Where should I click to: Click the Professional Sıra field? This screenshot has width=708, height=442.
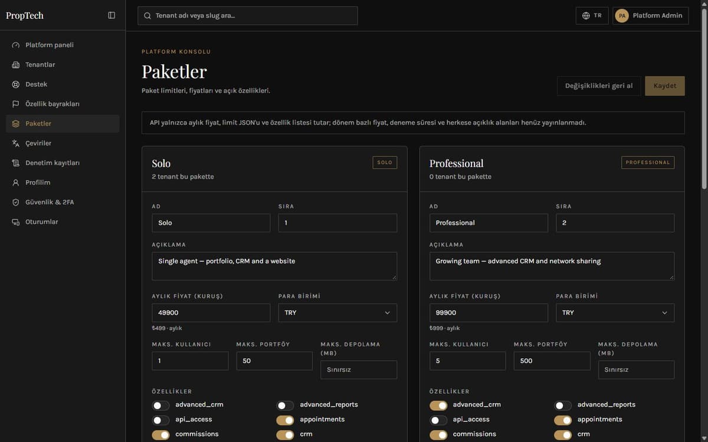point(615,223)
